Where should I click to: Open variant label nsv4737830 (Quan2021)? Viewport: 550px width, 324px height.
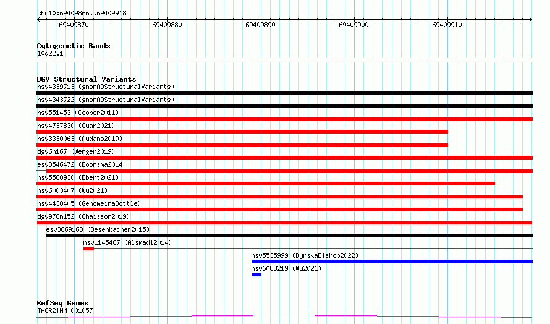click(x=76, y=126)
